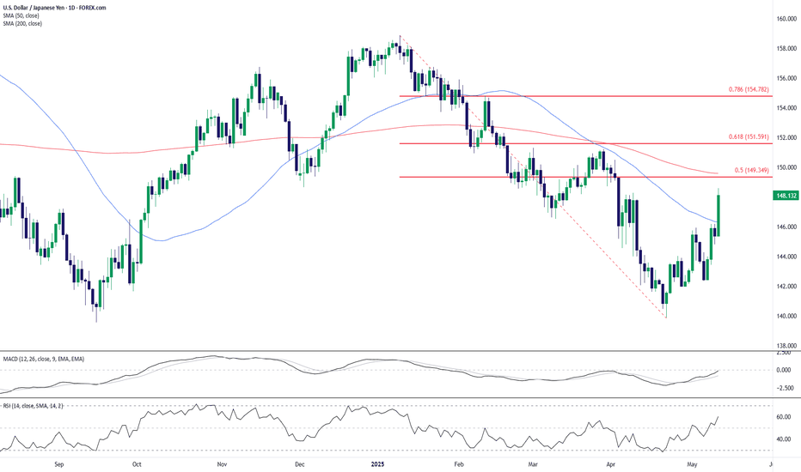
Task: Click the 140.000 price axis label
Action: click(x=786, y=316)
